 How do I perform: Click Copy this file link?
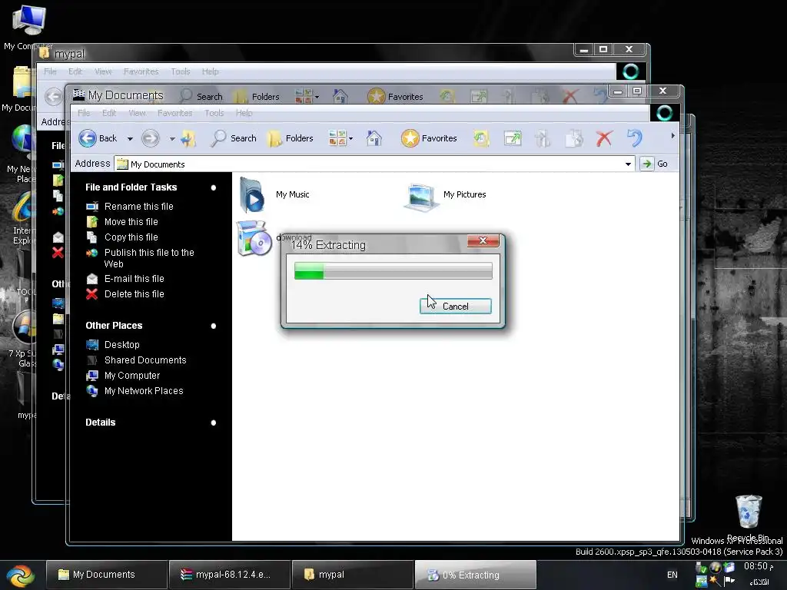click(131, 237)
